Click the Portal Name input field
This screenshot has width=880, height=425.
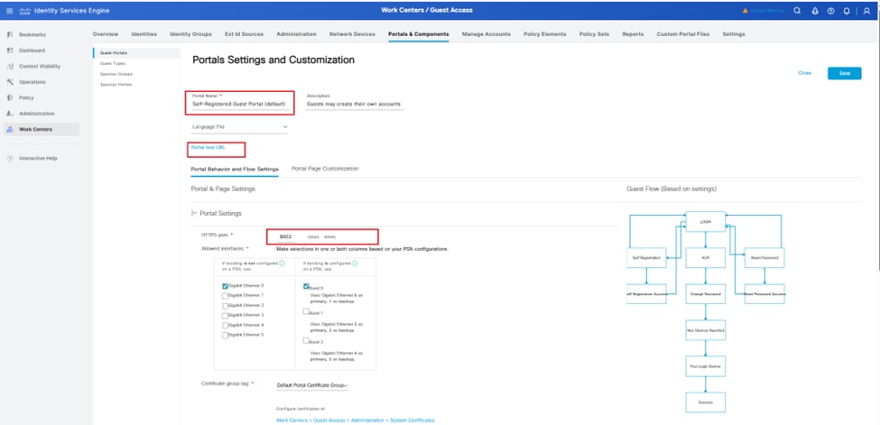click(240, 105)
